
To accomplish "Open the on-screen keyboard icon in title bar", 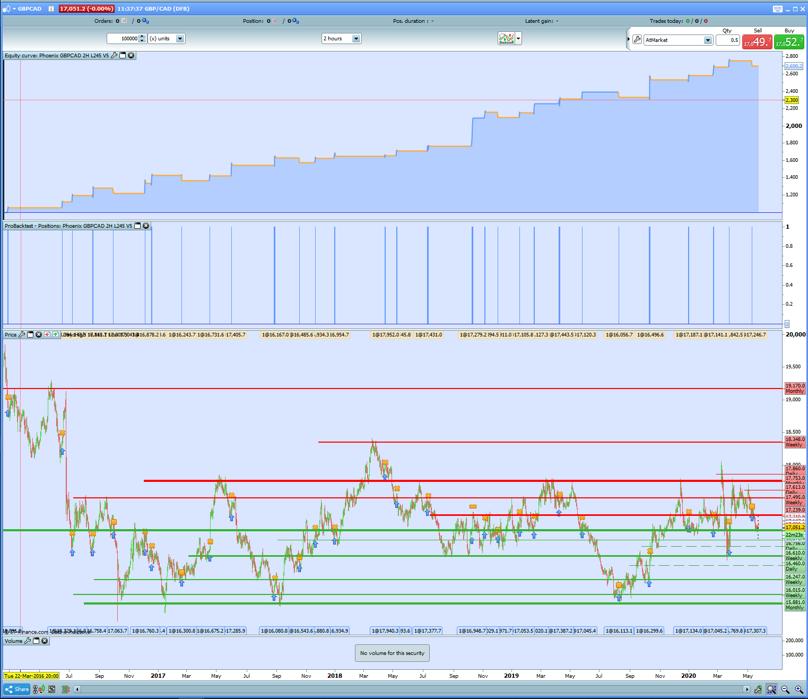I will pyautogui.click(x=778, y=8).
